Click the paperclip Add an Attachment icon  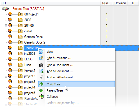coord(41,77)
